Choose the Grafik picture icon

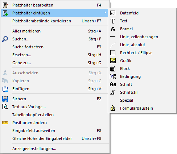(113, 61)
